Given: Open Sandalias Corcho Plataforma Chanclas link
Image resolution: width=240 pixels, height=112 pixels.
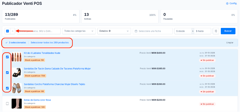Looking at the screenshot, I should (54, 84).
